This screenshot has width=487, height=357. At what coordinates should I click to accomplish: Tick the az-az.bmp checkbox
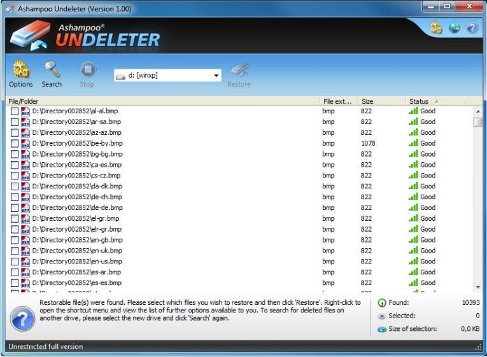point(15,133)
